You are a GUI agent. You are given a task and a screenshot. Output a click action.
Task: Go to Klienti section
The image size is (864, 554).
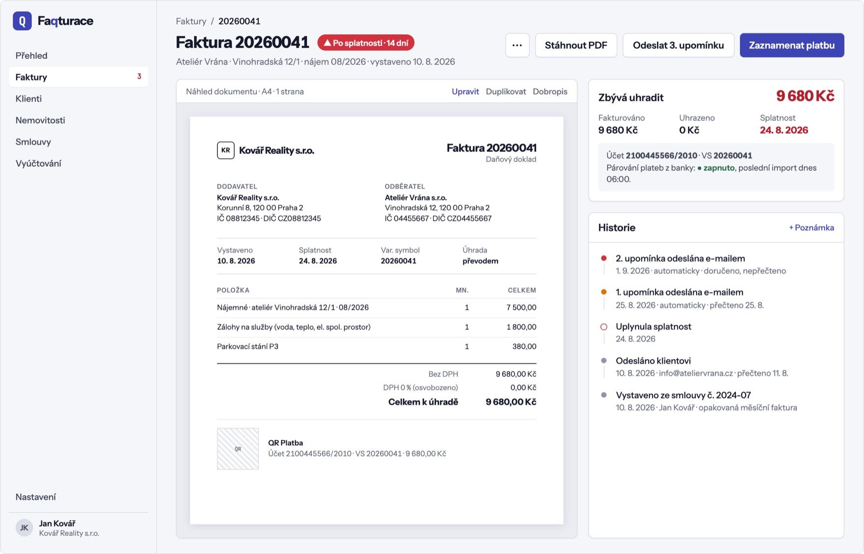pyautogui.click(x=79, y=99)
